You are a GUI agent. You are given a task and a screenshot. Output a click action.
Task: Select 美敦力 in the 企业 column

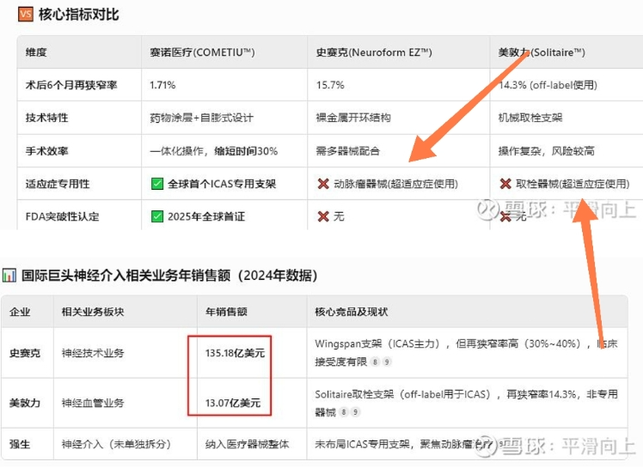click(x=25, y=403)
